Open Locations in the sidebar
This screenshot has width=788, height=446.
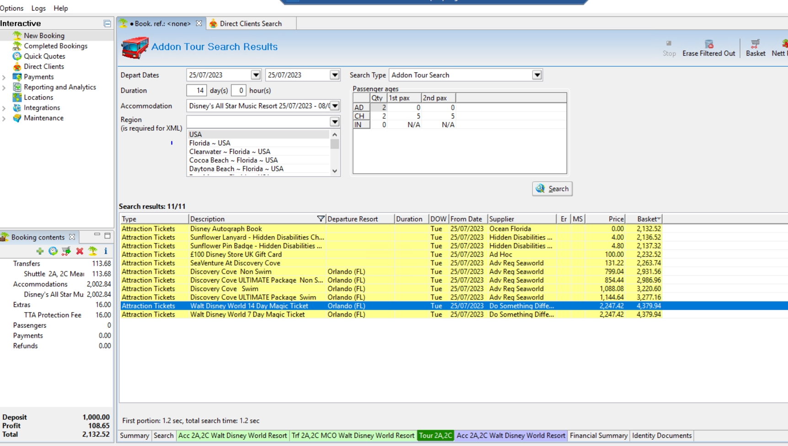38,97
